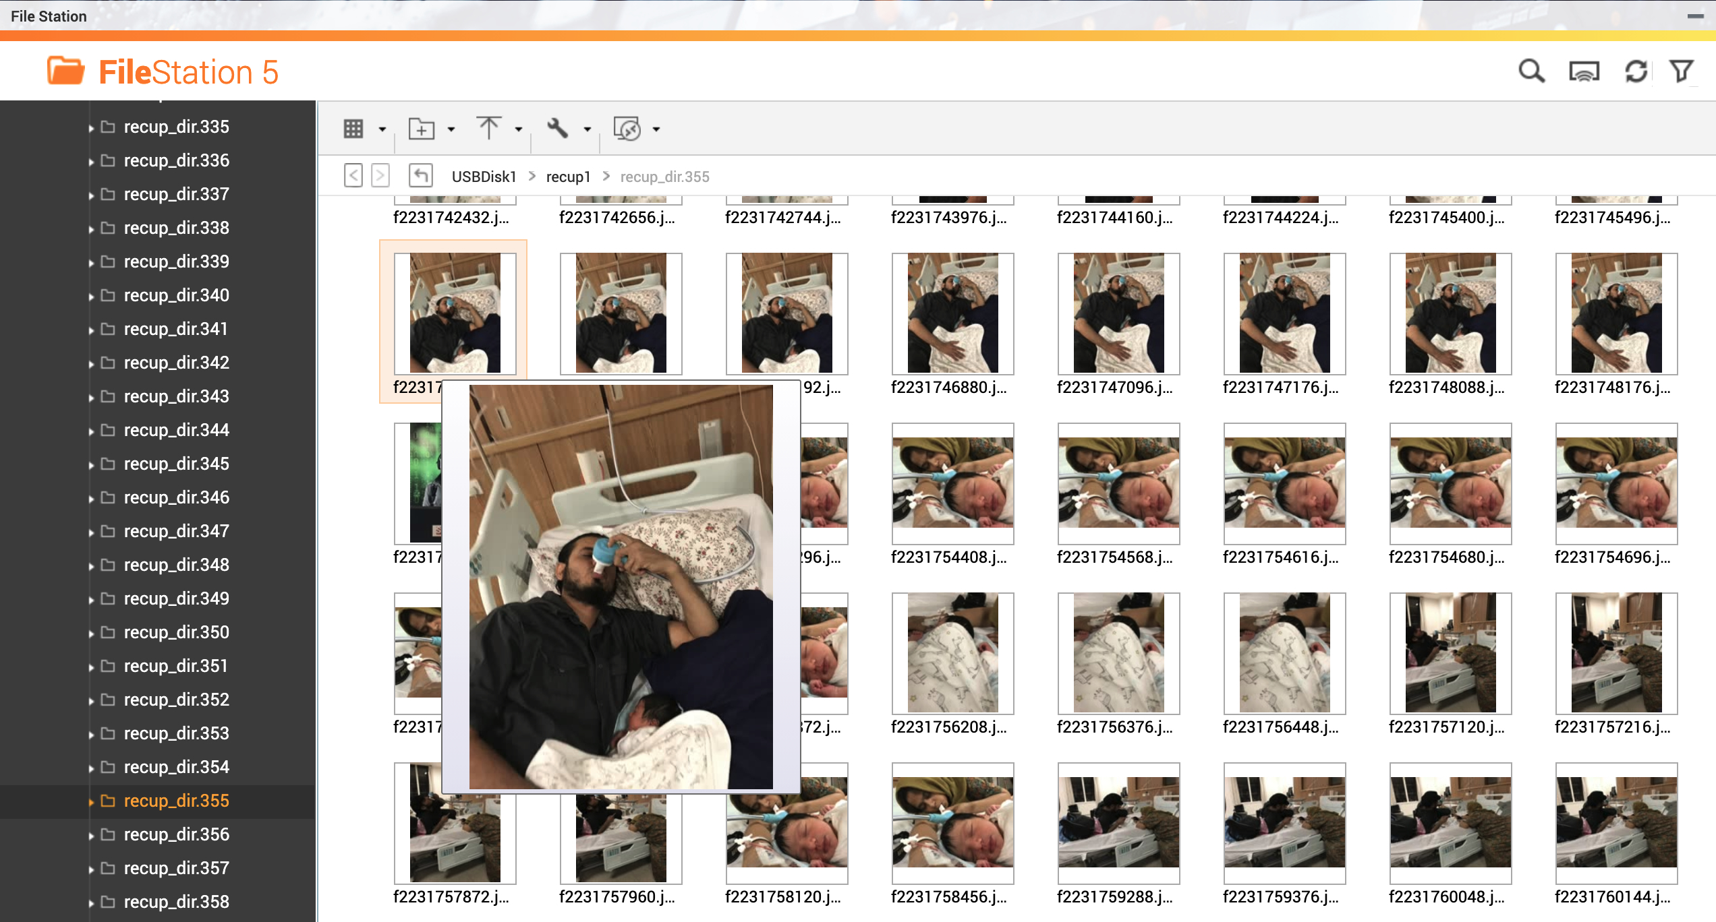Click the FileStation 5 folder logo
Viewport: 1716px width, 922px height.
[x=65, y=71]
